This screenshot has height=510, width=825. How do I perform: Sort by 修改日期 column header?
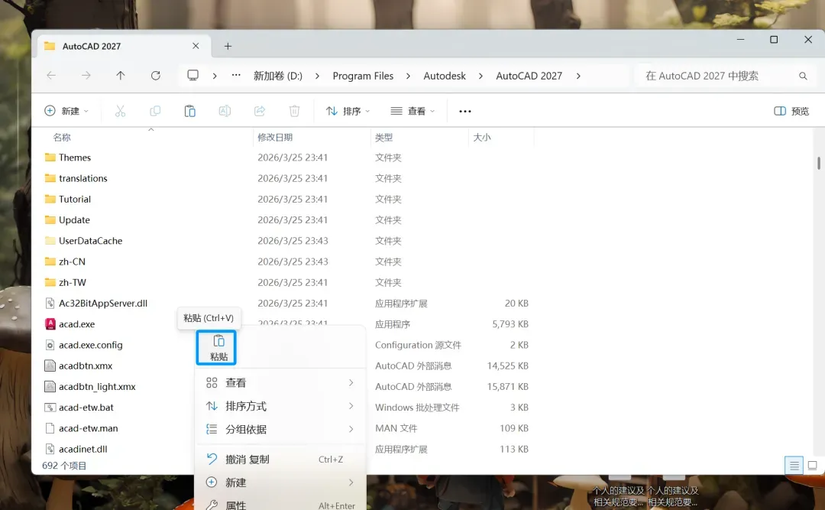pyautogui.click(x=275, y=138)
